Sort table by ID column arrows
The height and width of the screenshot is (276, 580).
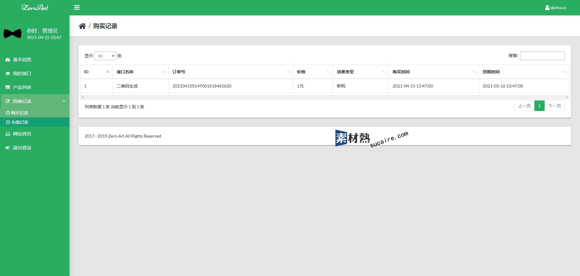[x=108, y=72]
